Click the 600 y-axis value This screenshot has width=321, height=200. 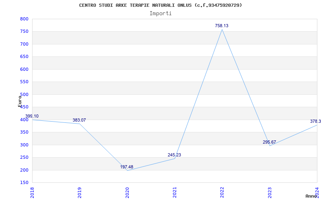click(x=24, y=69)
